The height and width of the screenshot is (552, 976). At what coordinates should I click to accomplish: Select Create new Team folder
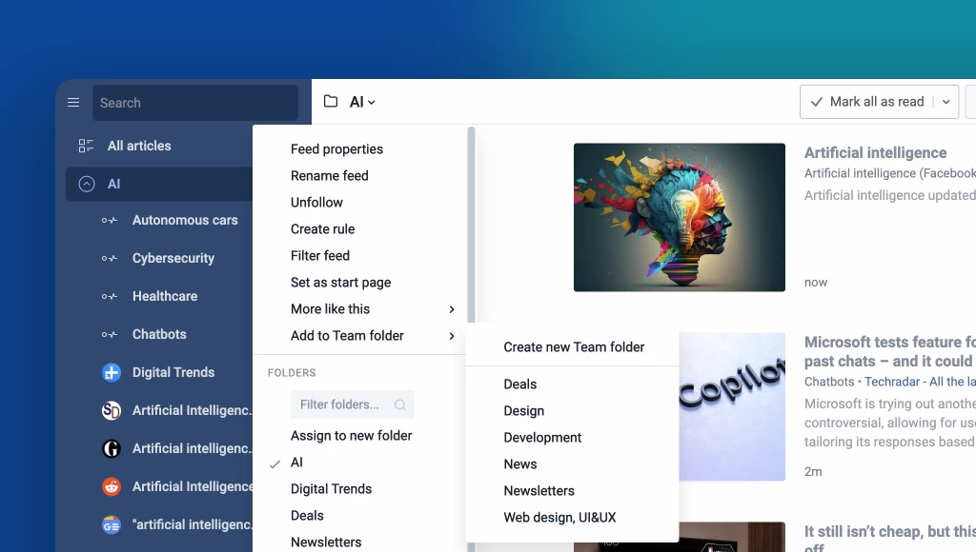[574, 347]
